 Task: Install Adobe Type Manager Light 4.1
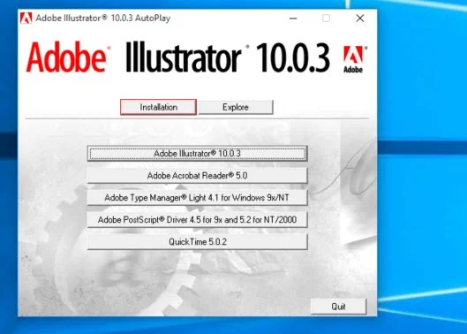(198, 197)
